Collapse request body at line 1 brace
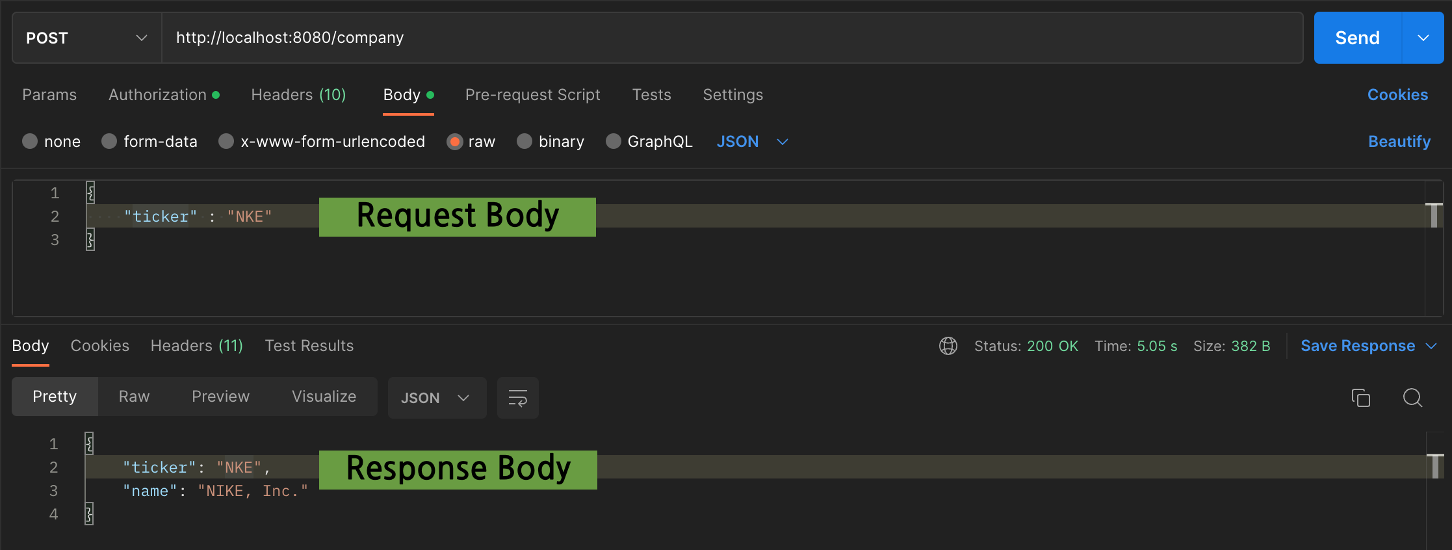 click(x=90, y=192)
